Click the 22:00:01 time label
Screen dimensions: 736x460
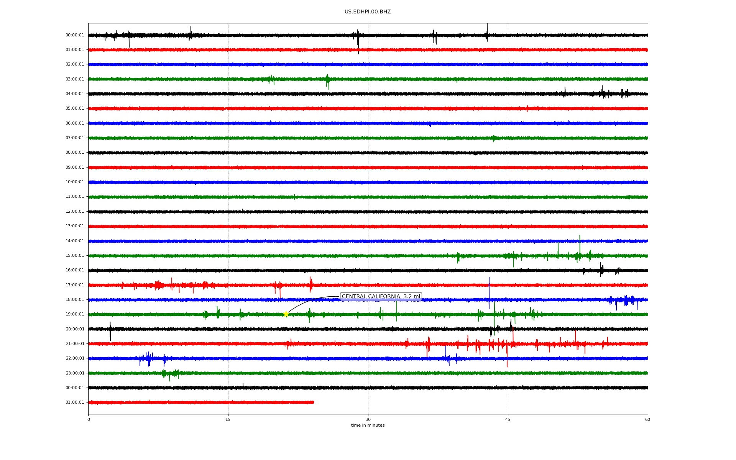tap(75, 358)
